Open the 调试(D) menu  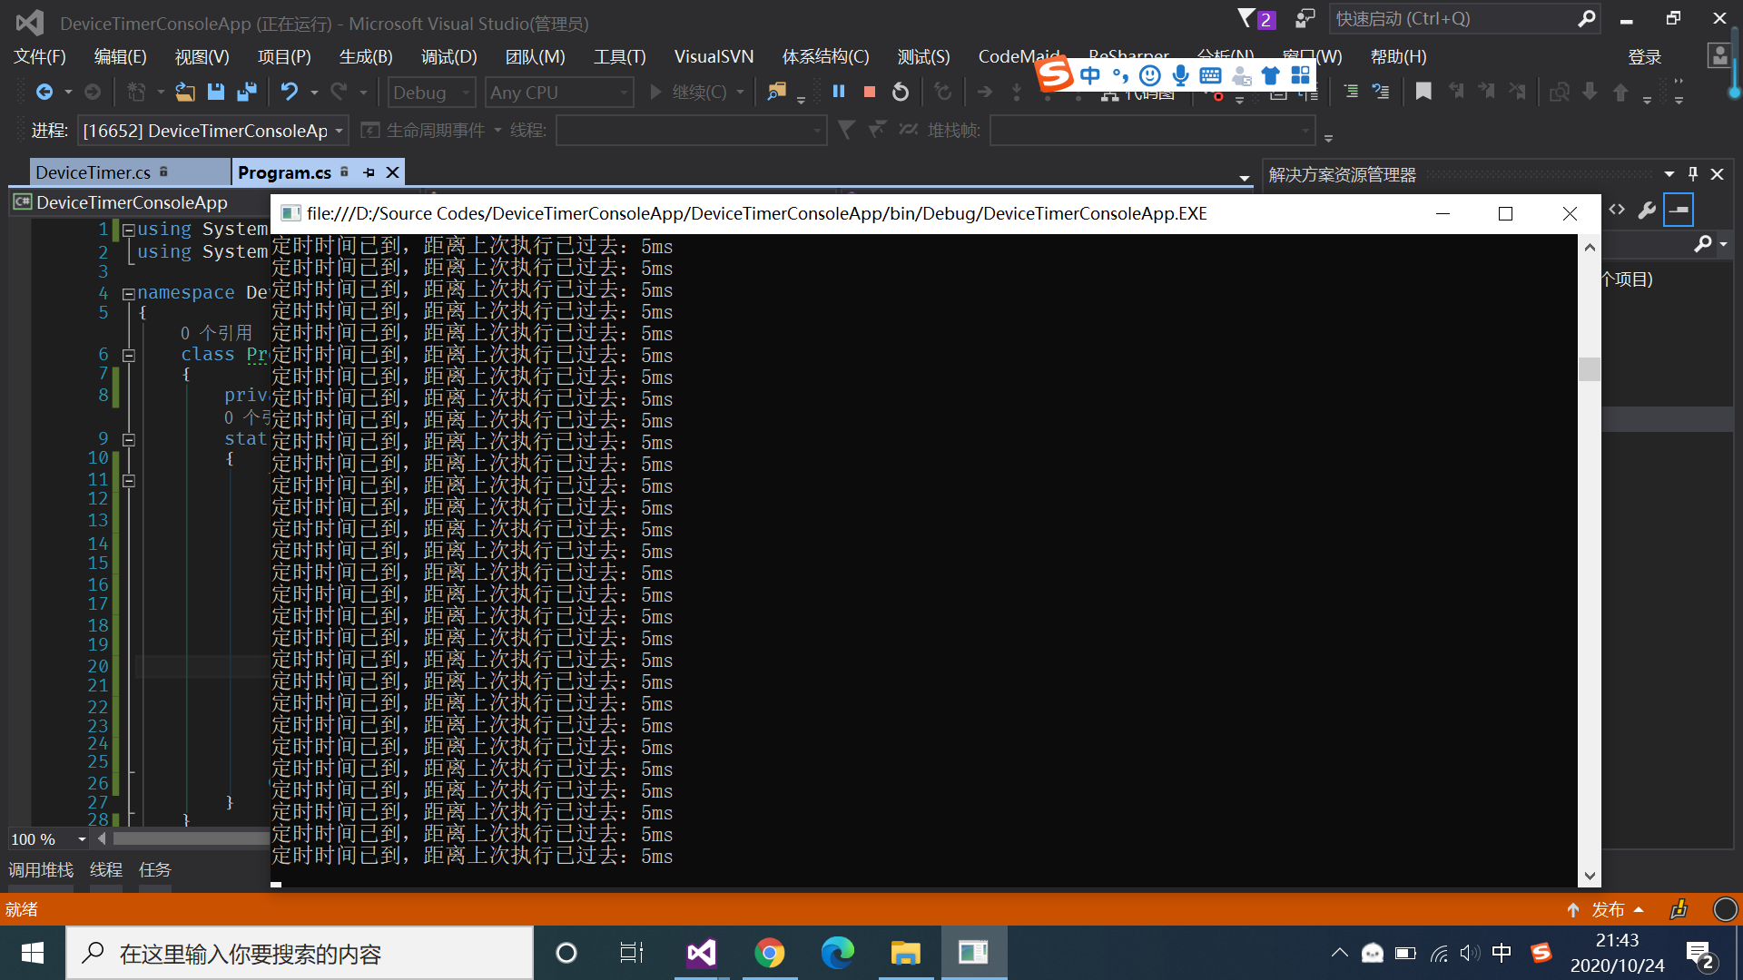click(448, 56)
